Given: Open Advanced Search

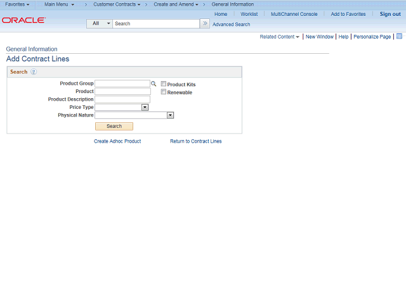Looking at the screenshot, I should (231, 25).
